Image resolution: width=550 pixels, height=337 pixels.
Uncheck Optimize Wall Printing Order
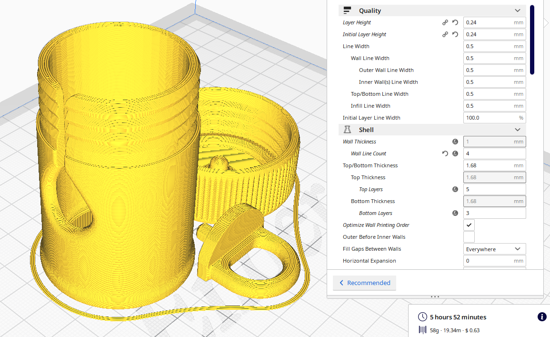[x=469, y=225]
